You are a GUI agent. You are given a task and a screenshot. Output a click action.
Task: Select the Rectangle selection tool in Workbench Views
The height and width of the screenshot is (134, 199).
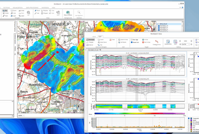[x=90, y=40]
